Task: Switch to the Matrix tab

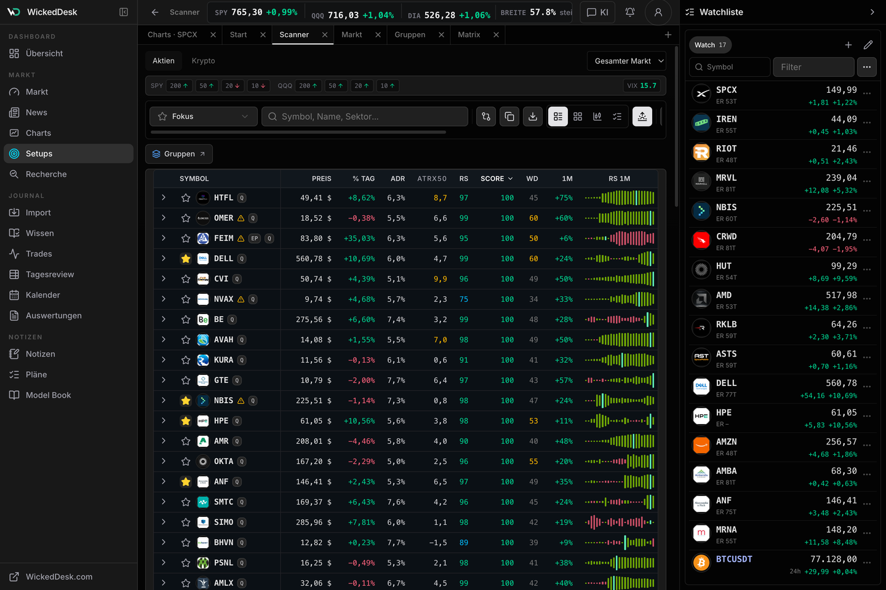Action: [469, 35]
